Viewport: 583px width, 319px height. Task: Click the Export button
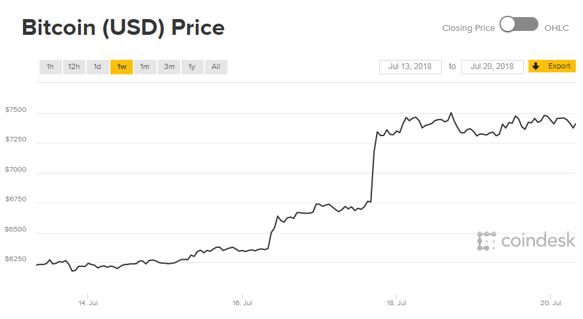559,66
